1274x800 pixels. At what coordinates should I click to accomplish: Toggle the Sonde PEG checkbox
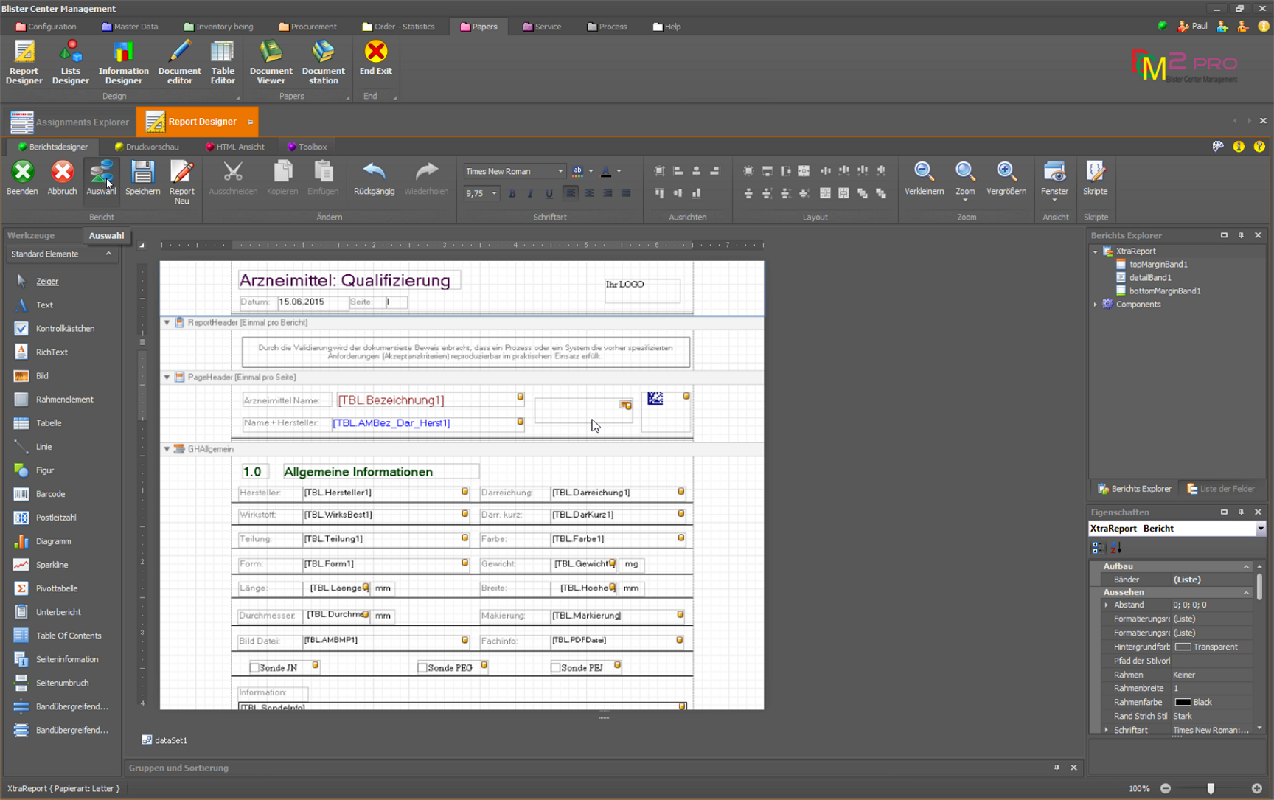coord(422,668)
